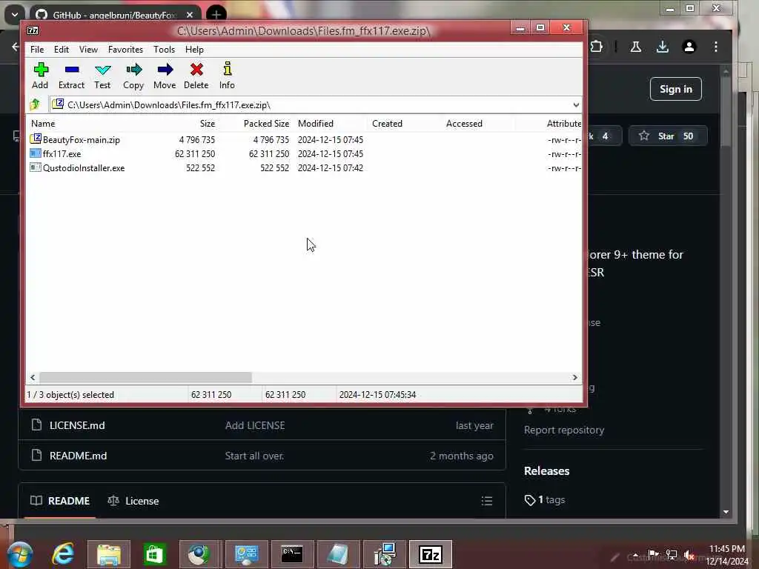Launch Internet Explorer from taskbar
This screenshot has height=569, width=759.
pos(64,554)
